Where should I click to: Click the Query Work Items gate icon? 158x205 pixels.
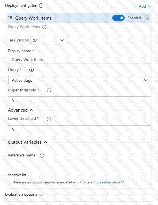(10, 18)
